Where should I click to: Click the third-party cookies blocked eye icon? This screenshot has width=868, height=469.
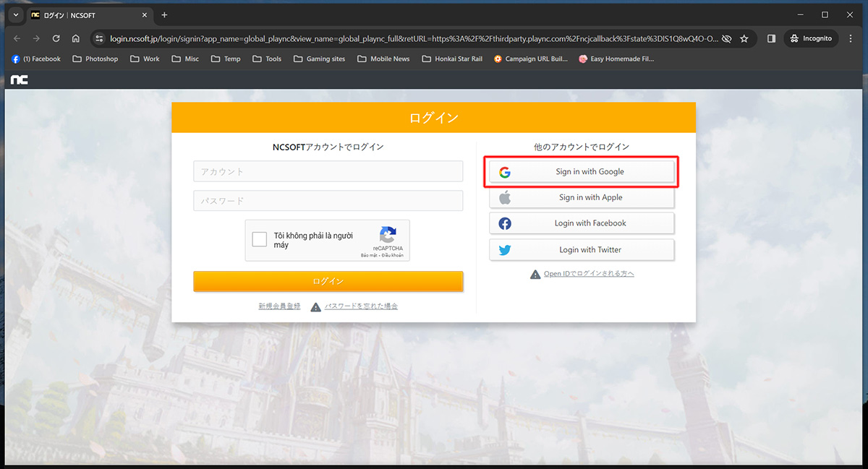pyautogui.click(x=726, y=38)
